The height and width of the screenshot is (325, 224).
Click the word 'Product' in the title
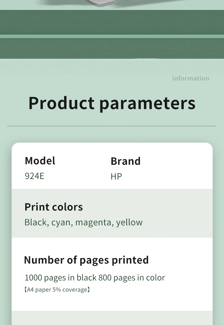[x=62, y=103]
